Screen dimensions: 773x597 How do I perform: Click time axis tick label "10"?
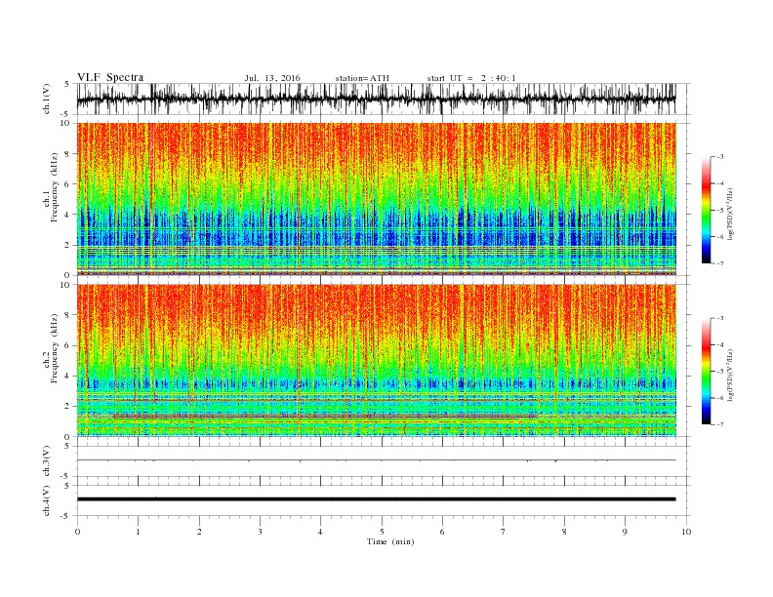click(686, 532)
